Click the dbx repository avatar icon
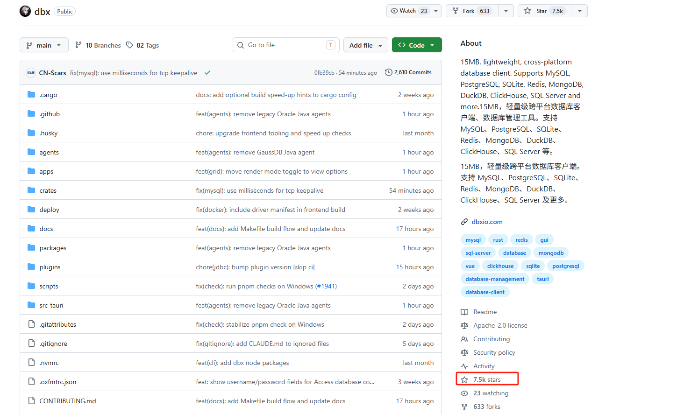 coord(25,11)
